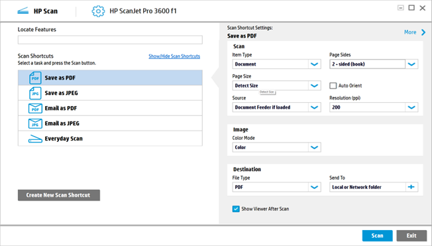Open the Resolution (ppi) dropdown arrow

(411, 107)
